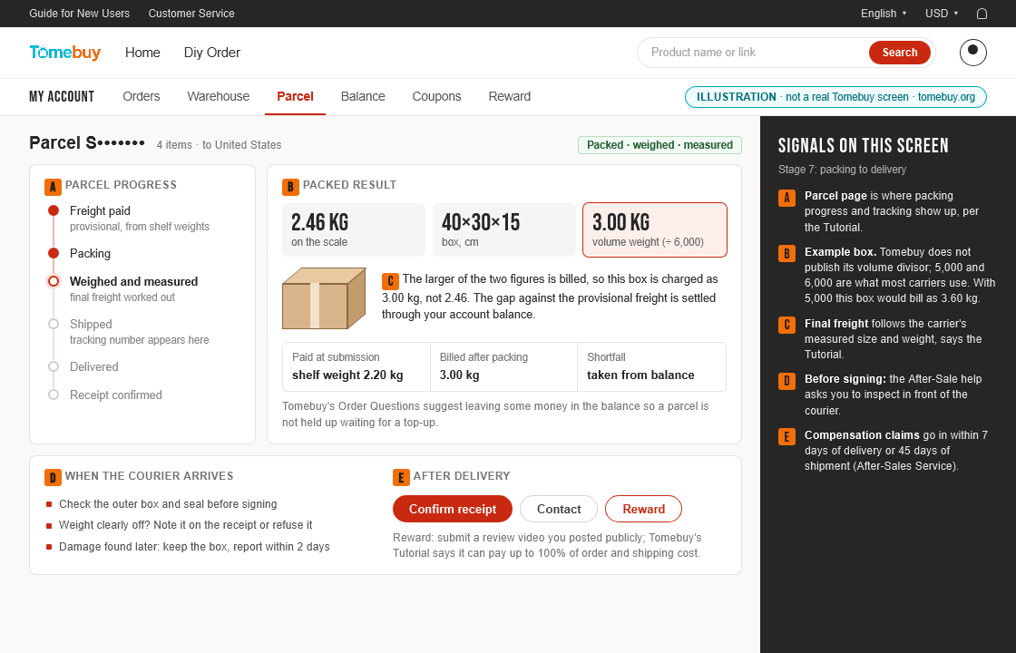The height and width of the screenshot is (653, 1016).
Task: Click 'Check the outer box and seal before signing'
Action: 168,504
